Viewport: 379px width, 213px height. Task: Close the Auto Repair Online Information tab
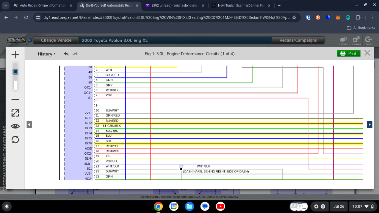(x=71, y=5)
